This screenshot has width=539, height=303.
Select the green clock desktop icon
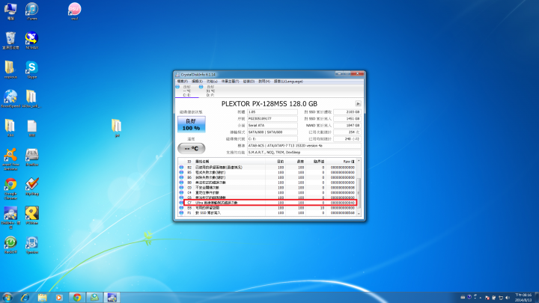(x=10, y=245)
